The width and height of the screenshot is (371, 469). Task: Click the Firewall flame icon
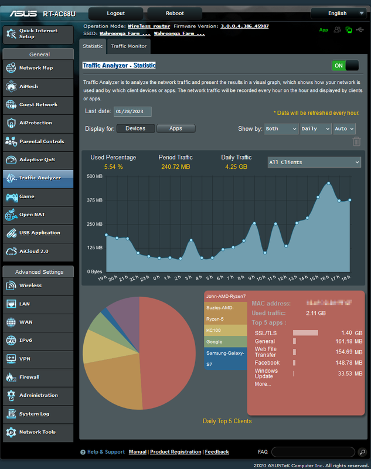click(x=11, y=377)
